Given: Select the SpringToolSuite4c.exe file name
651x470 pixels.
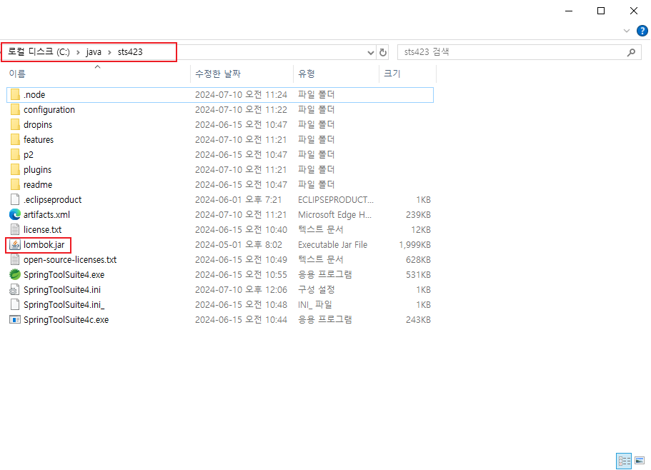Looking at the screenshot, I should 66,320.
